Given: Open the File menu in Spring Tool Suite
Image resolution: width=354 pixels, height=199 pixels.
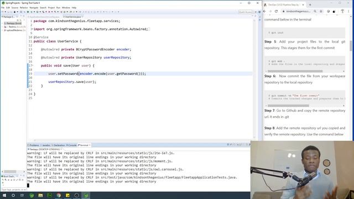Looking at the screenshot, I should [3, 8].
